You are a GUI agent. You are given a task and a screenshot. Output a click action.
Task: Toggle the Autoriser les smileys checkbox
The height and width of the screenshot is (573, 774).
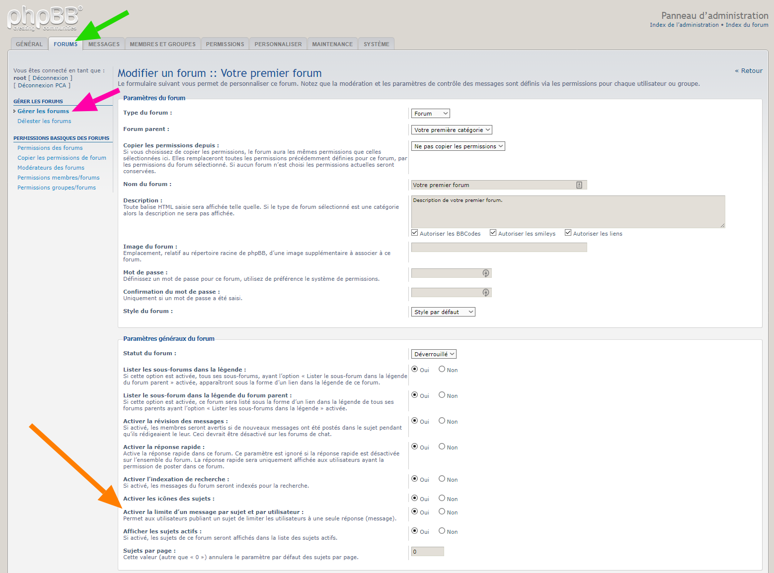click(493, 233)
